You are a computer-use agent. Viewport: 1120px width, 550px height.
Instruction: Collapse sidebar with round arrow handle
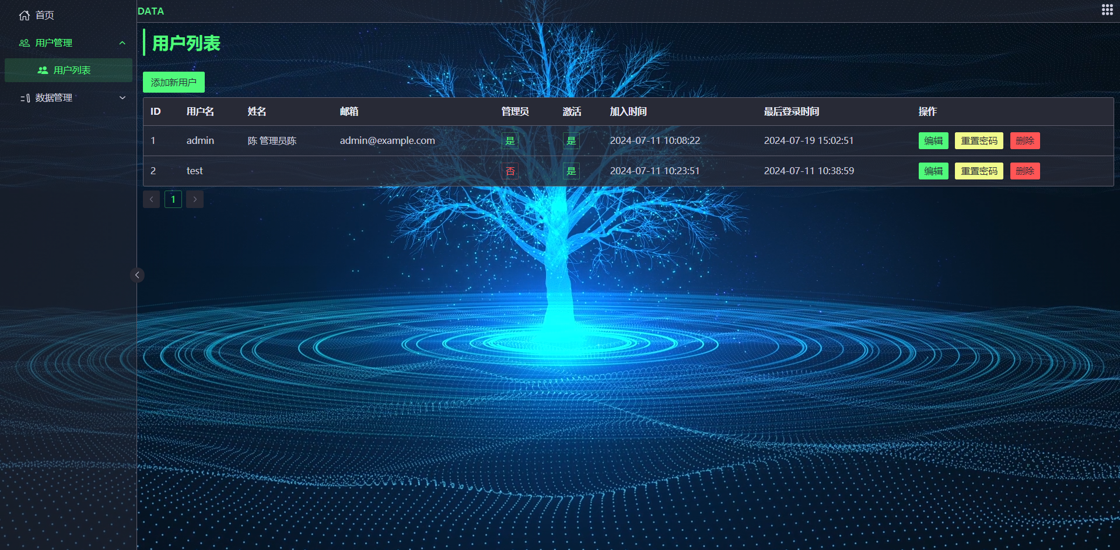[137, 275]
